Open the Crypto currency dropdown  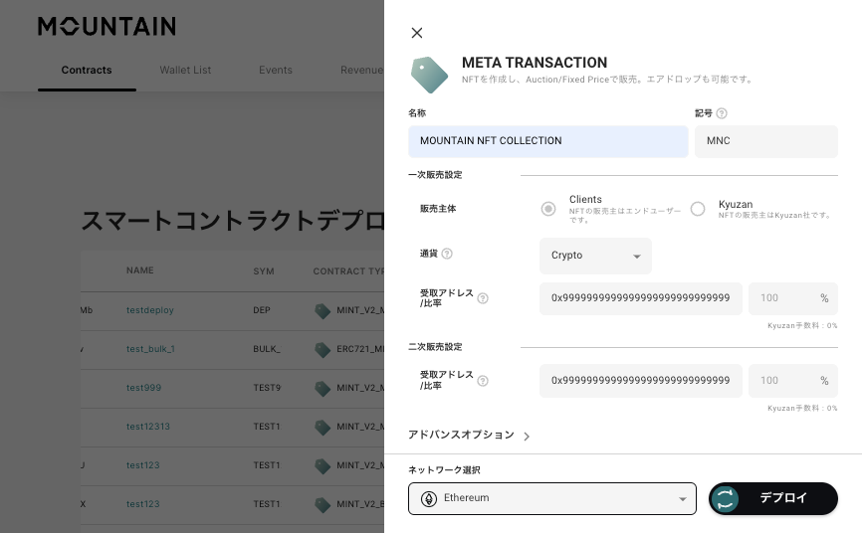pos(595,256)
